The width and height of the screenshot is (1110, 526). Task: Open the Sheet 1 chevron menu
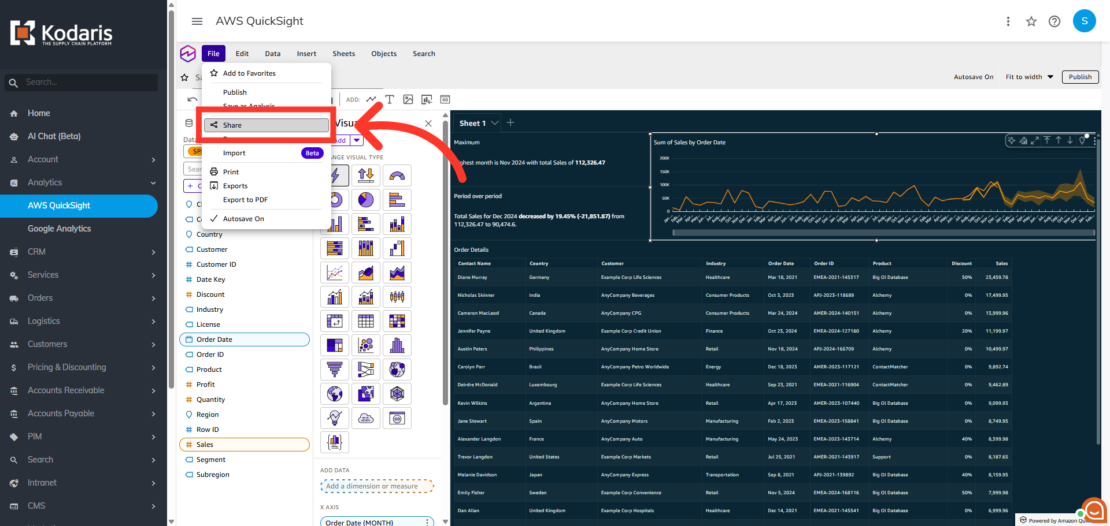point(495,123)
